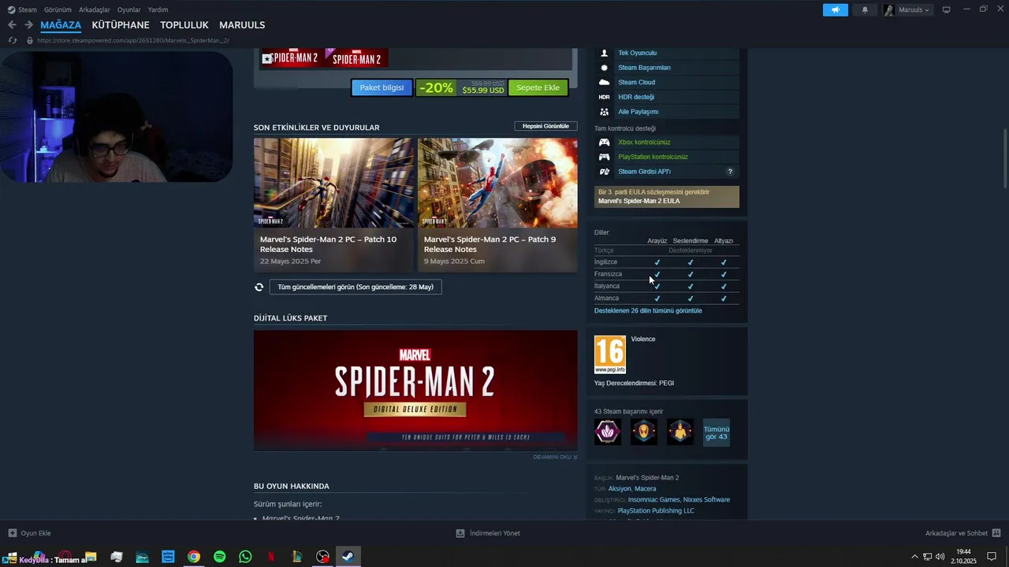Open the Yardım menu

point(158,9)
